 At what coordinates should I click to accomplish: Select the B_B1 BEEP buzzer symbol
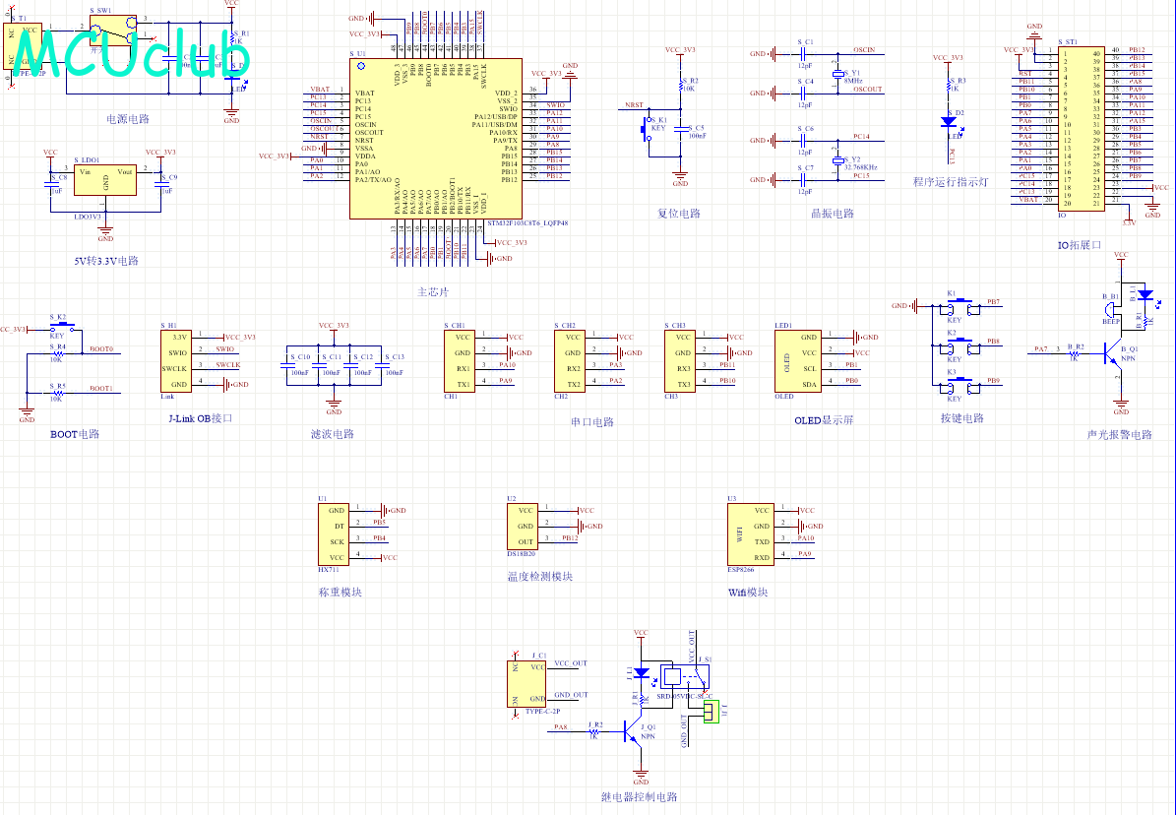[1111, 309]
